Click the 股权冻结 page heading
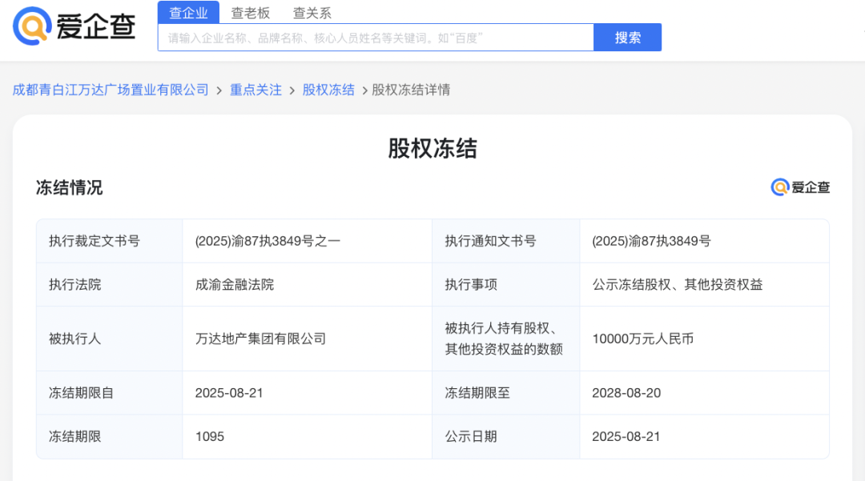Viewport: 865px width, 481px height. coord(432,149)
